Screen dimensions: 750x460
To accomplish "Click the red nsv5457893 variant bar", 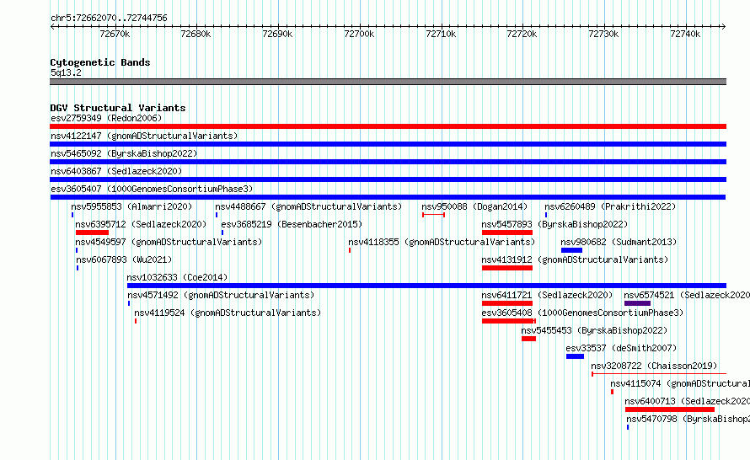I will click(507, 233).
